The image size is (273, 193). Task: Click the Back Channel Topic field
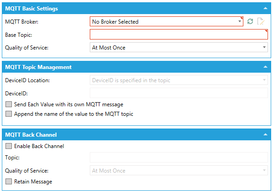pos(179,158)
